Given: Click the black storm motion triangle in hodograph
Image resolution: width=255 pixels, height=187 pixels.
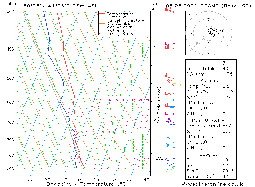Looking at the screenshot, I should (215, 35).
